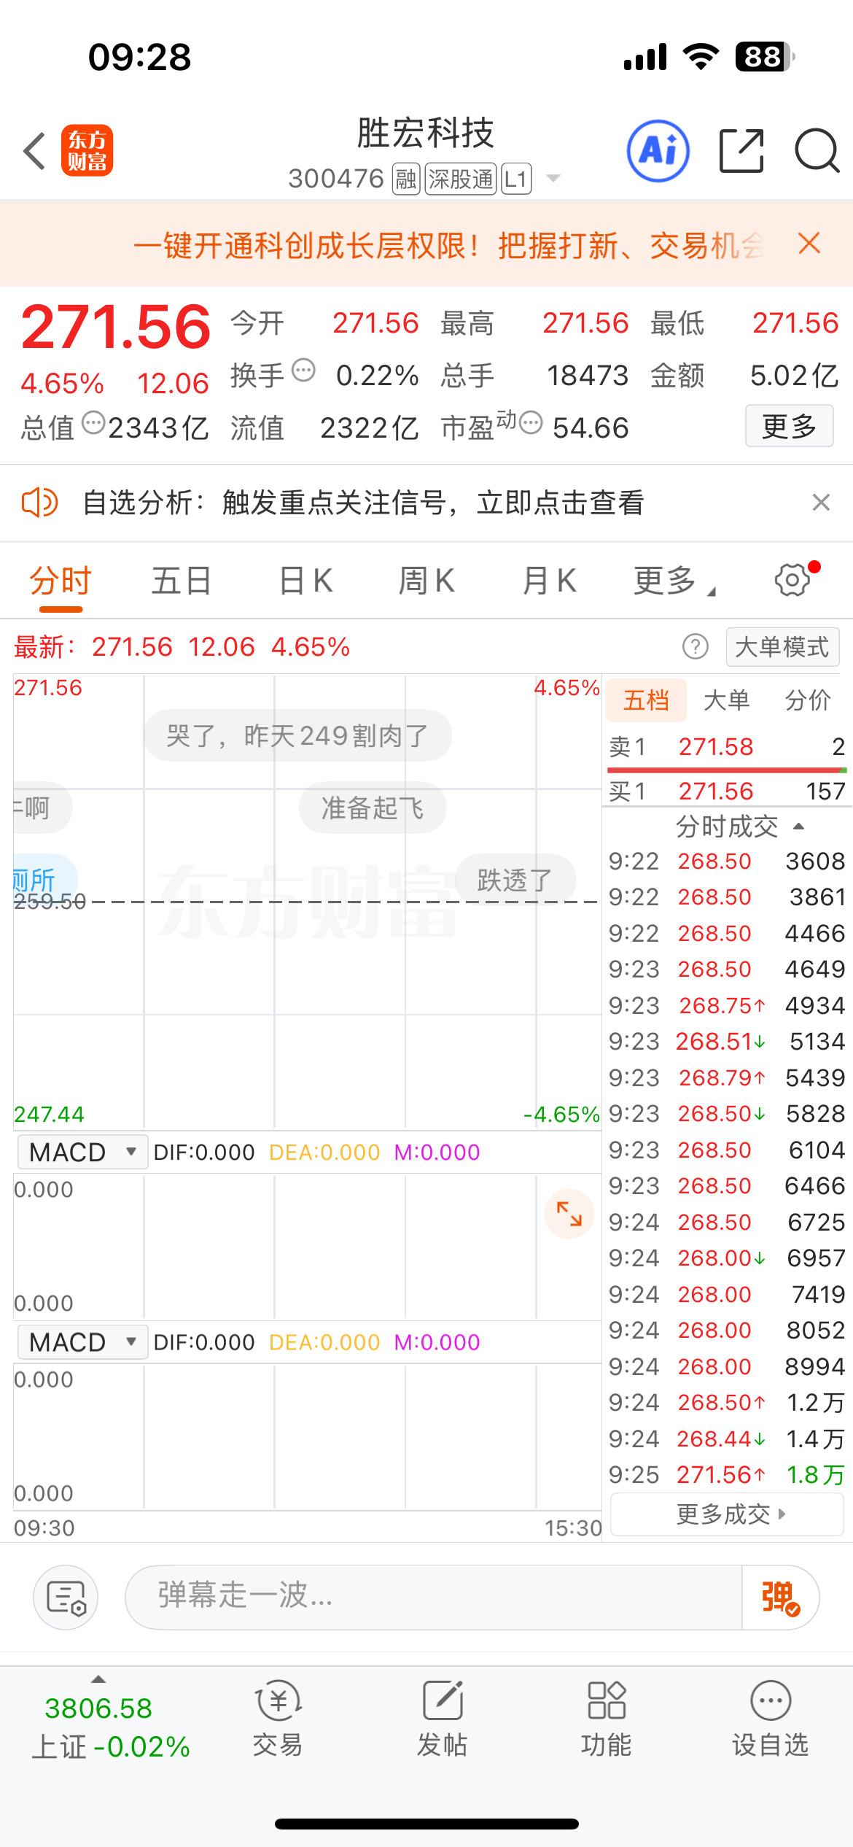
Task: Collapse the 分时成交 list arrow
Action: (x=799, y=826)
